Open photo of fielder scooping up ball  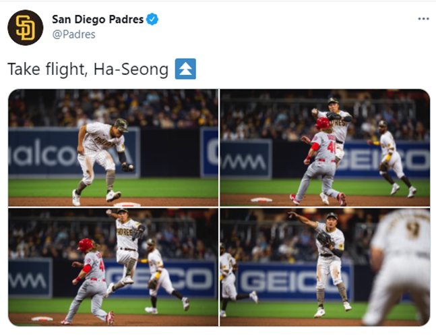point(113,148)
